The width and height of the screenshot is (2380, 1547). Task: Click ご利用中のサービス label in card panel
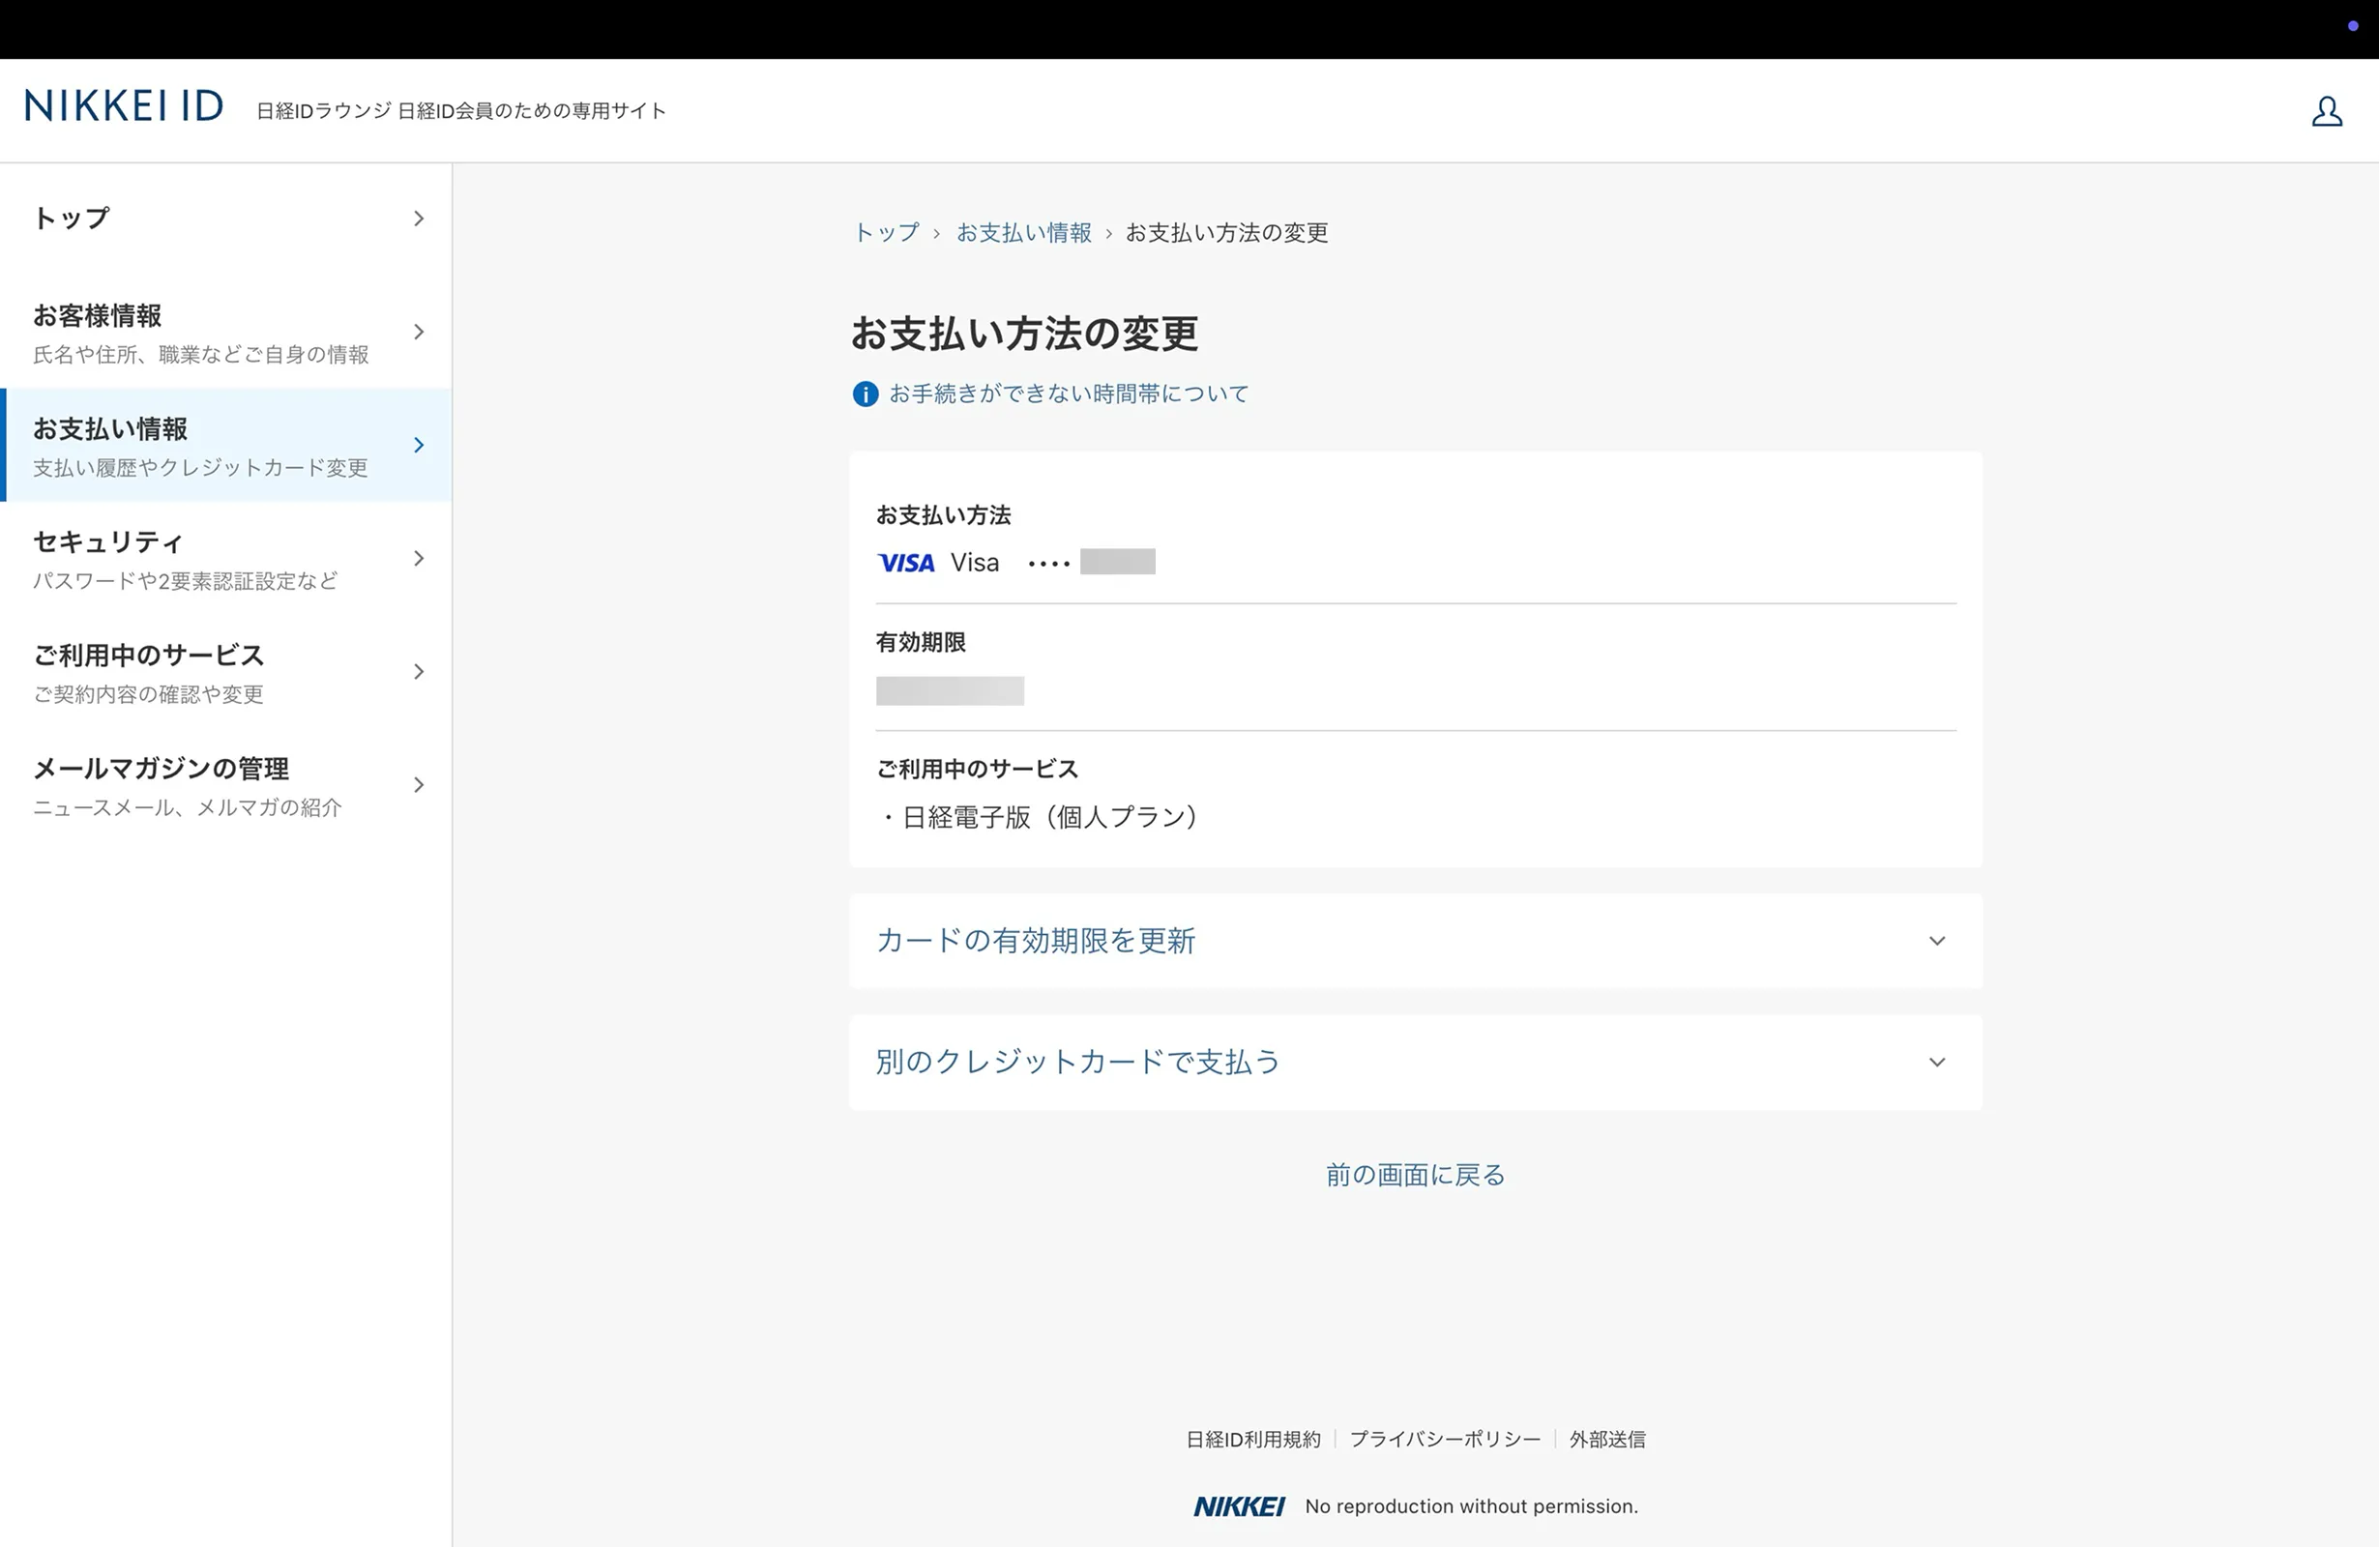(977, 769)
